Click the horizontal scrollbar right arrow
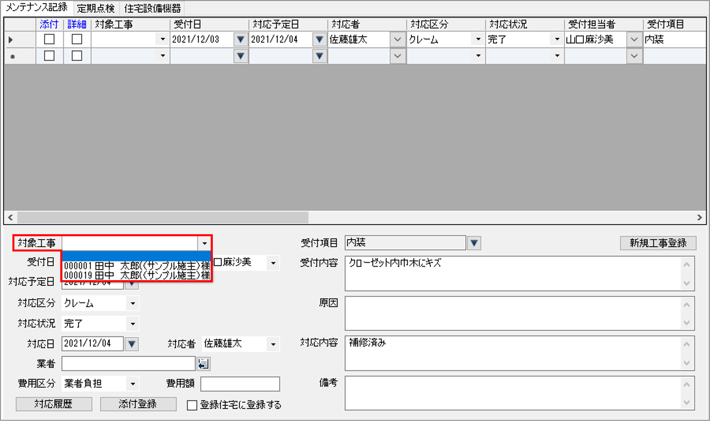710x421 pixels. (699, 217)
